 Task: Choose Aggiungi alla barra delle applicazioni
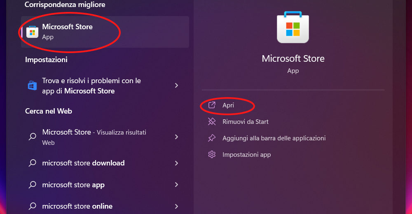click(x=274, y=138)
